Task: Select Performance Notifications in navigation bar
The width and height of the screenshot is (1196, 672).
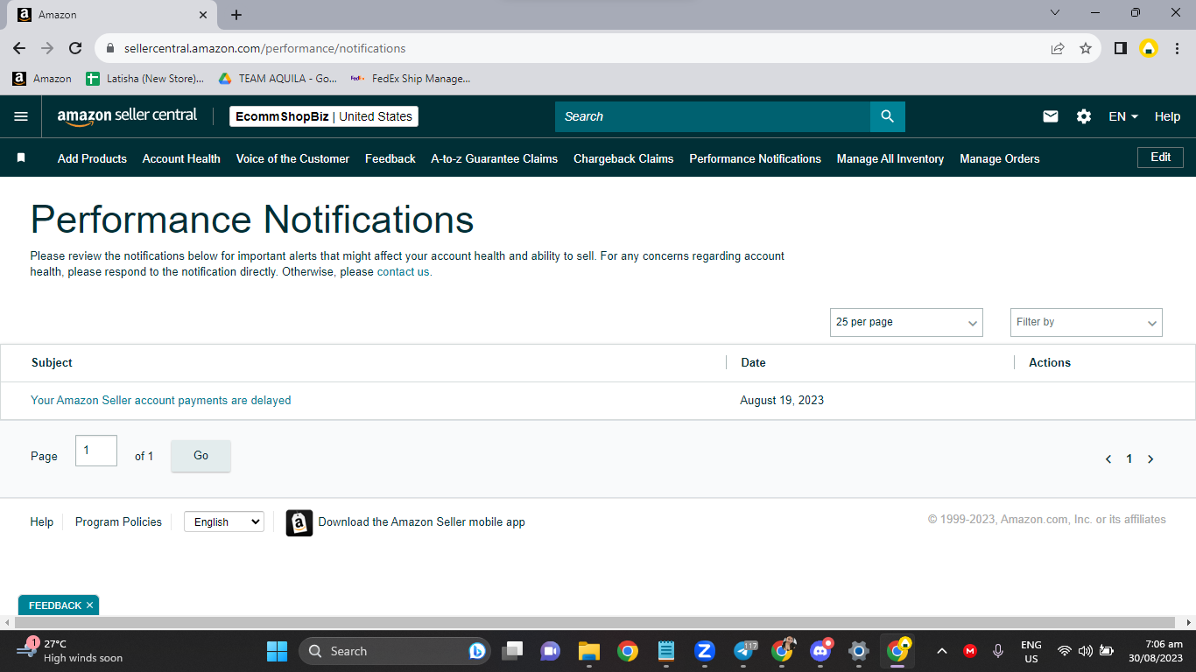Action: pyautogui.click(x=755, y=158)
